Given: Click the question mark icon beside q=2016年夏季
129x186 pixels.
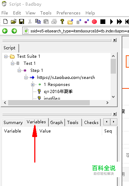Looking at the screenshot, I should [x=39, y=92].
